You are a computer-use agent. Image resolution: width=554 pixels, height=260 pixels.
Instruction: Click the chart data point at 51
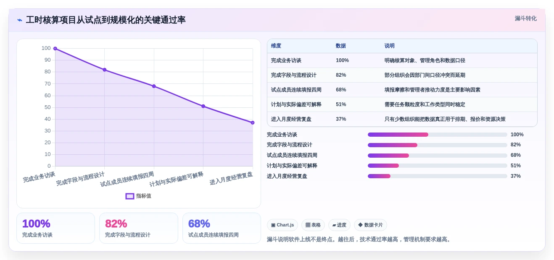coord(203,106)
